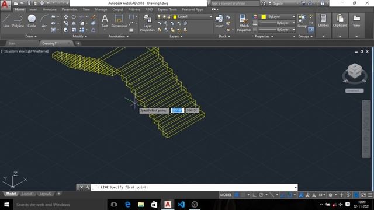The image size is (374, 210).
Task: Open the ByLayer object color dropdown
Action: [278, 17]
